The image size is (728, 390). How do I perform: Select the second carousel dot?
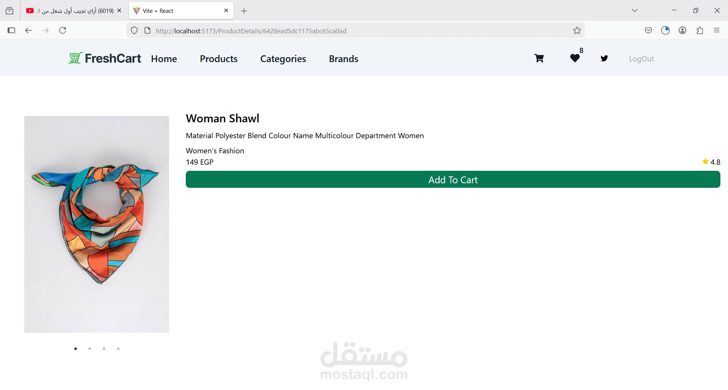90,349
